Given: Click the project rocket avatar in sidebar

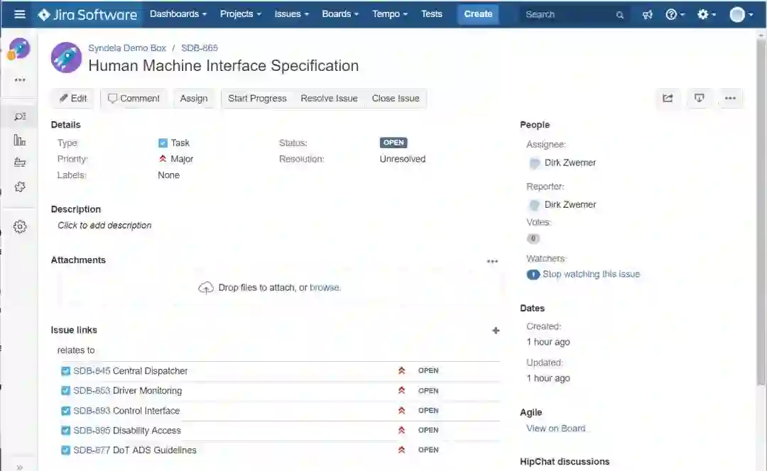Looking at the screenshot, I should tap(18, 49).
